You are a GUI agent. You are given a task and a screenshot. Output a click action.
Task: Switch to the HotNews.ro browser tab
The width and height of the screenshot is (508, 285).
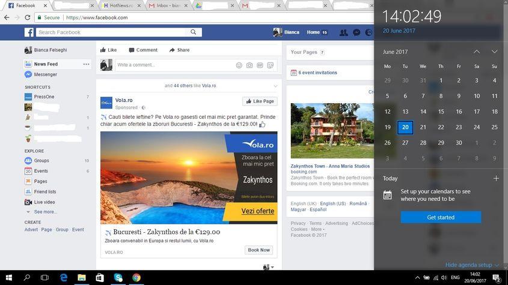click(121, 5)
